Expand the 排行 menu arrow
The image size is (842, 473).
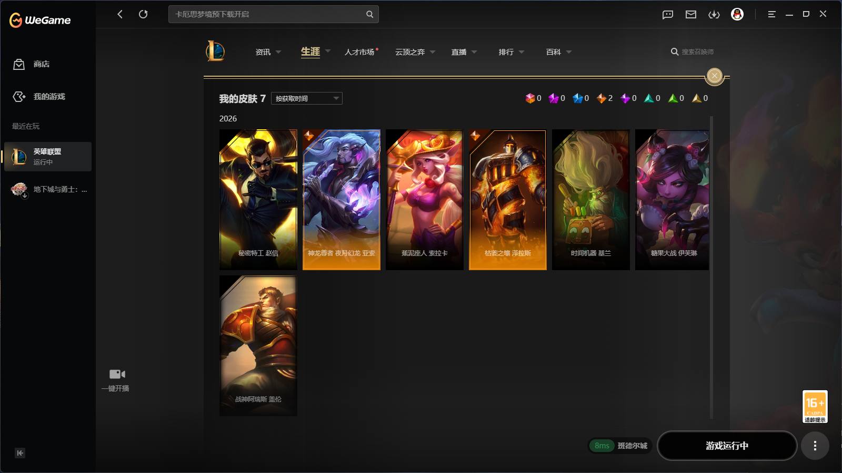522,52
